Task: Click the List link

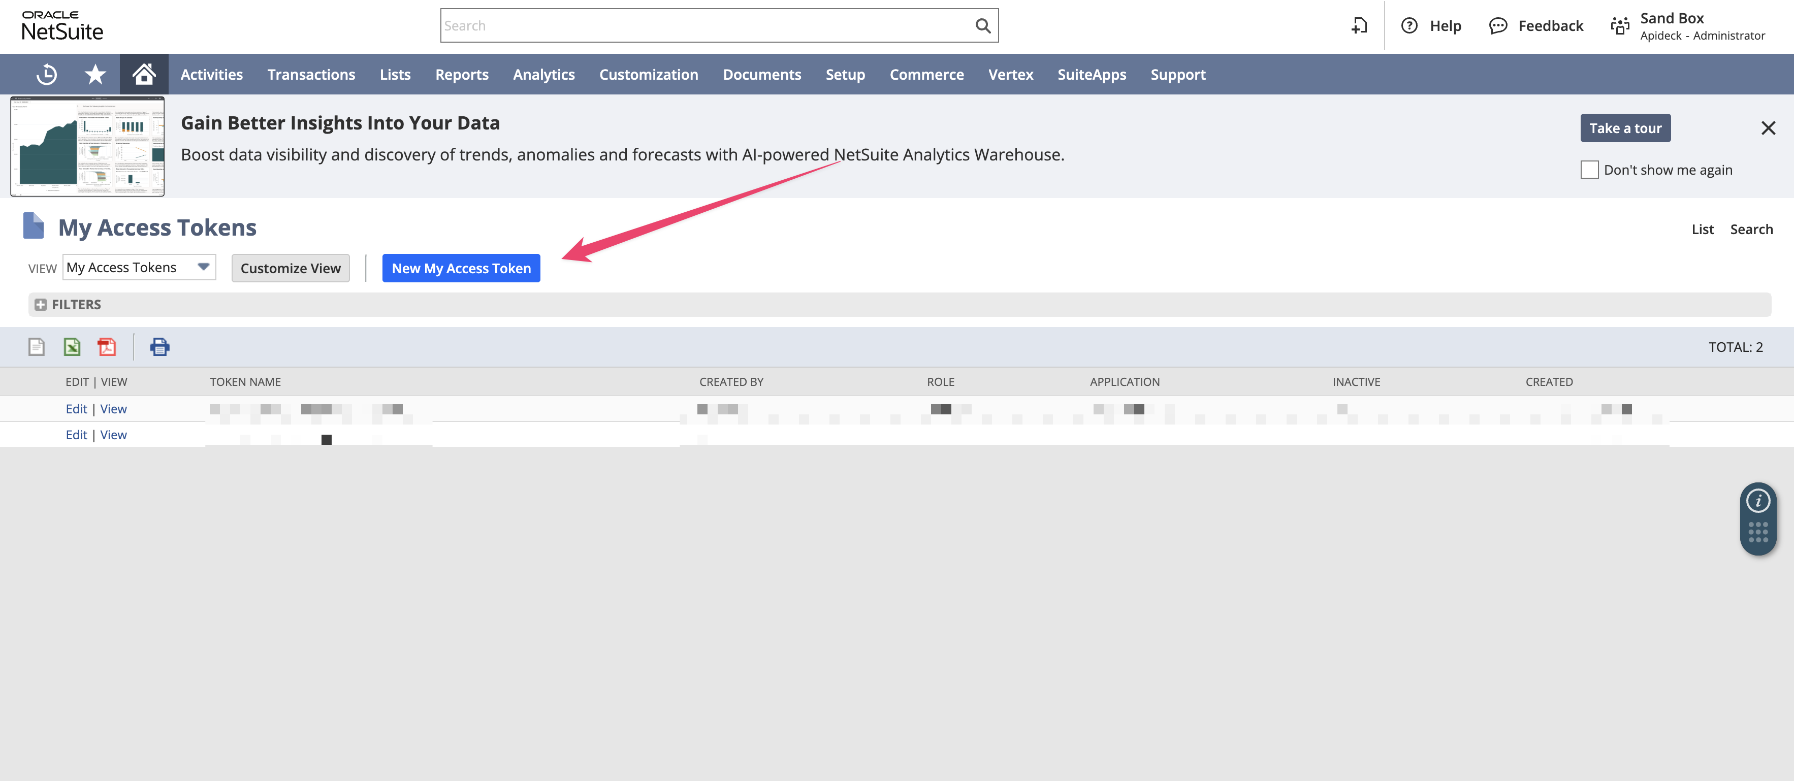Action: coord(1702,229)
